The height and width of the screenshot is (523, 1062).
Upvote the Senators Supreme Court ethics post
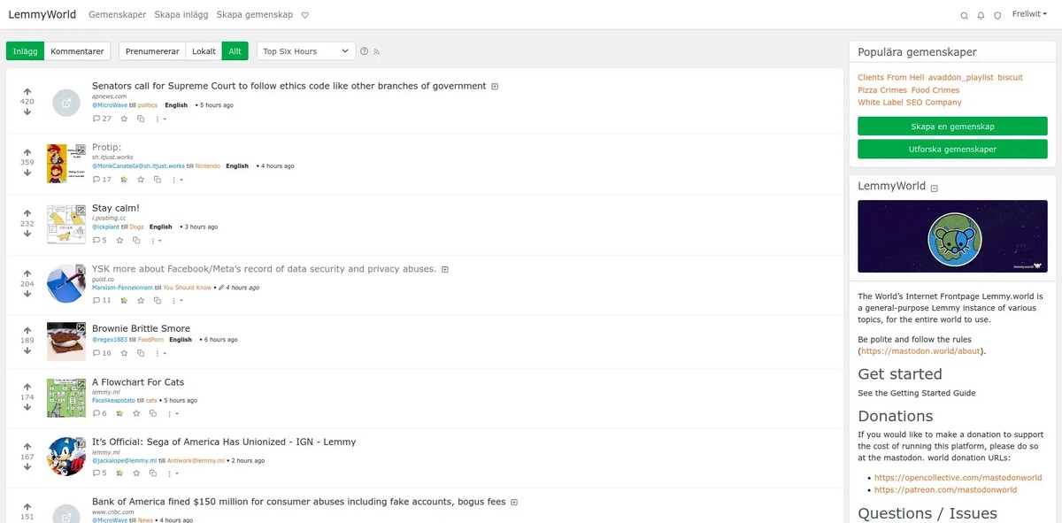[x=27, y=92]
